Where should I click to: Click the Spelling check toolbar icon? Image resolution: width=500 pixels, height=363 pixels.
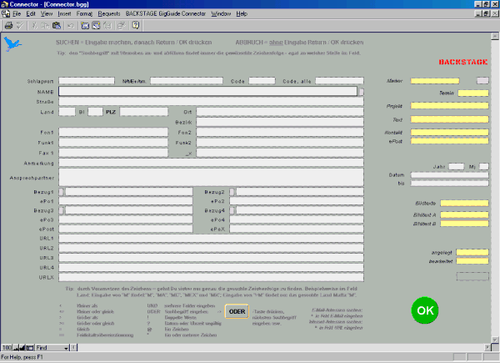point(19,26)
